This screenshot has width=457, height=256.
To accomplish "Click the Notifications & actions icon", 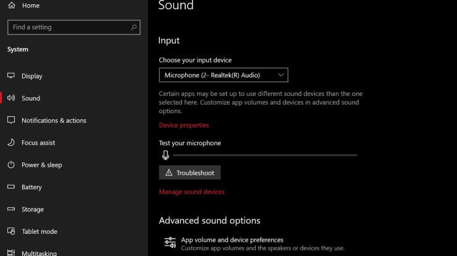I will 11,120.
